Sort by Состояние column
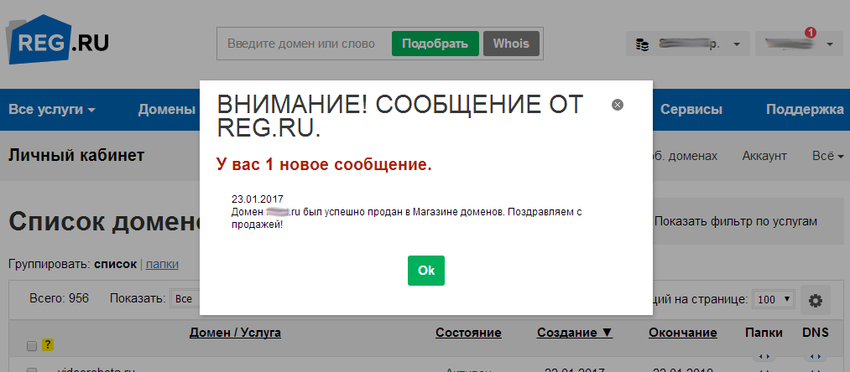 pos(468,333)
